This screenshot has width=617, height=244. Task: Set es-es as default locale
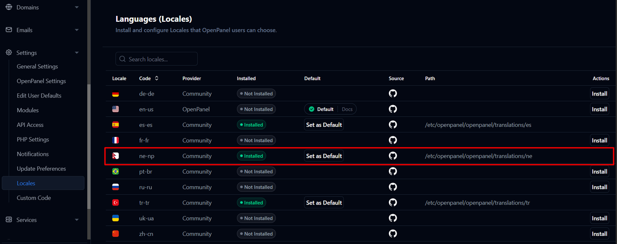pyautogui.click(x=324, y=124)
